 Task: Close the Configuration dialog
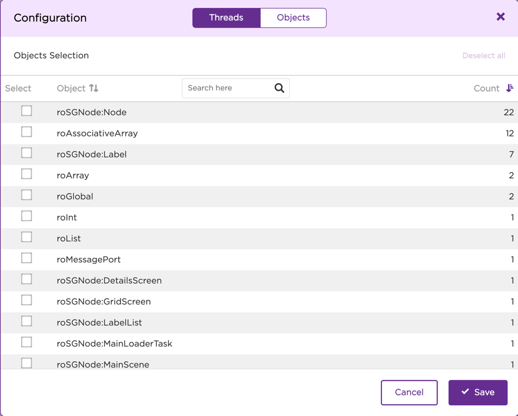(500, 16)
